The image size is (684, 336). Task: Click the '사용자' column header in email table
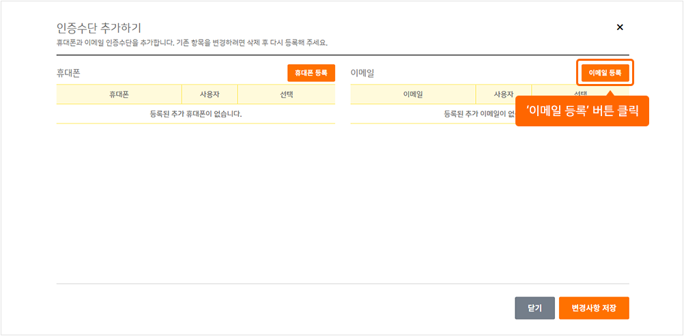504,94
